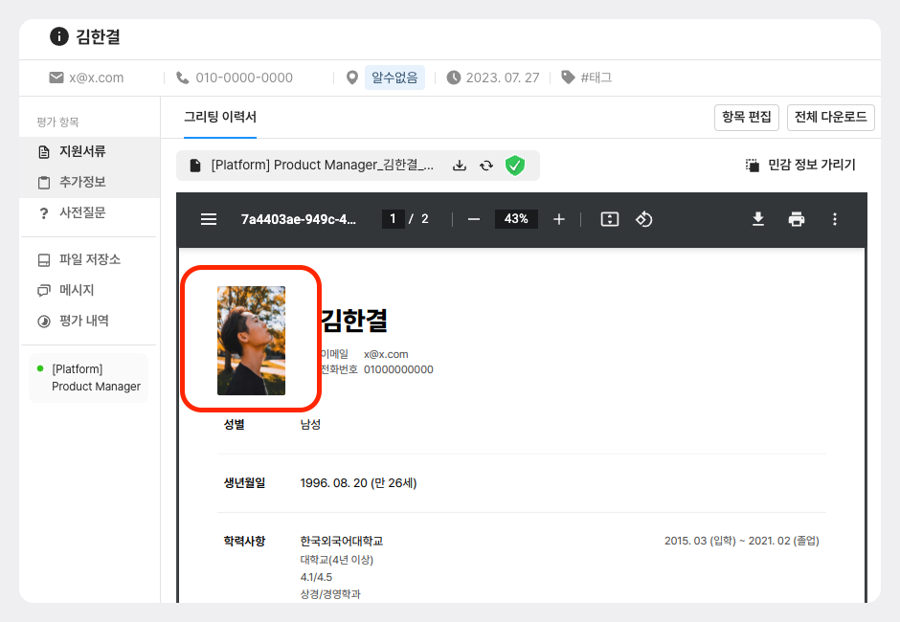The width and height of the screenshot is (900, 622).
Task: Rotate the PDF document
Action: (x=644, y=219)
